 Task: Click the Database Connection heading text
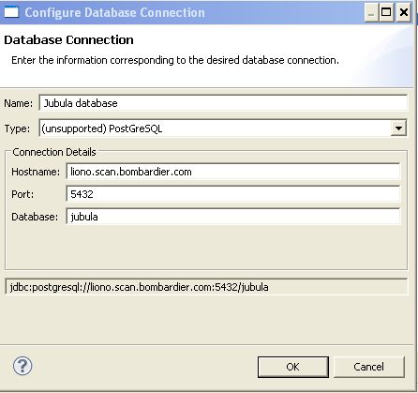tap(68, 40)
